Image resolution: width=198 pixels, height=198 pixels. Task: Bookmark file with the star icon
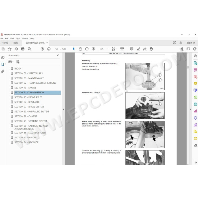(x=10, y=49)
